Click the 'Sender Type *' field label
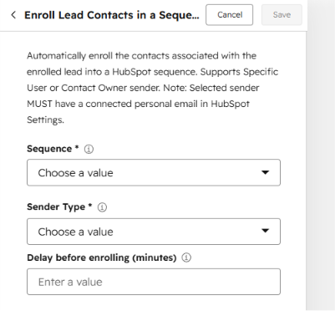335x311 pixels. point(59,206)
